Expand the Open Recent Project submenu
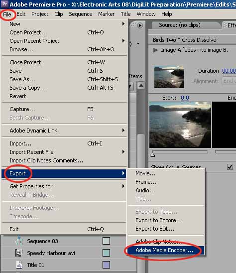Viewport: 236px width, 273px height. coord(64,41)
